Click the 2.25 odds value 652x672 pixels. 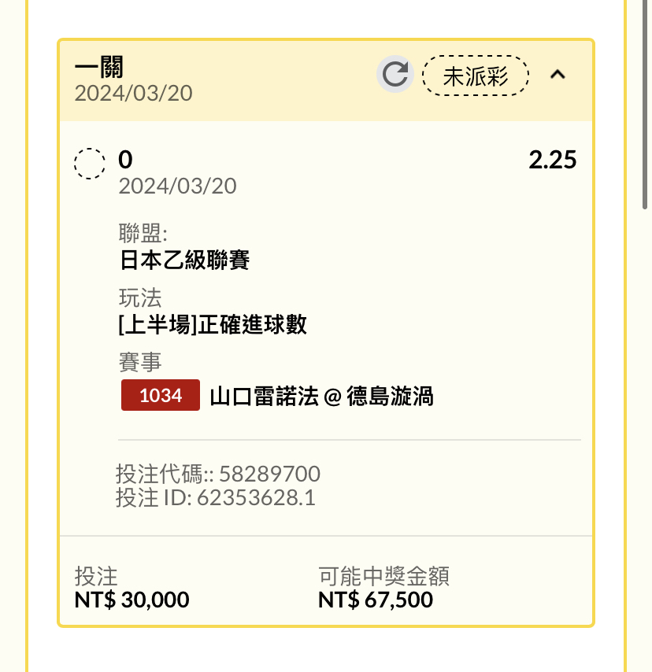(552, 160)
